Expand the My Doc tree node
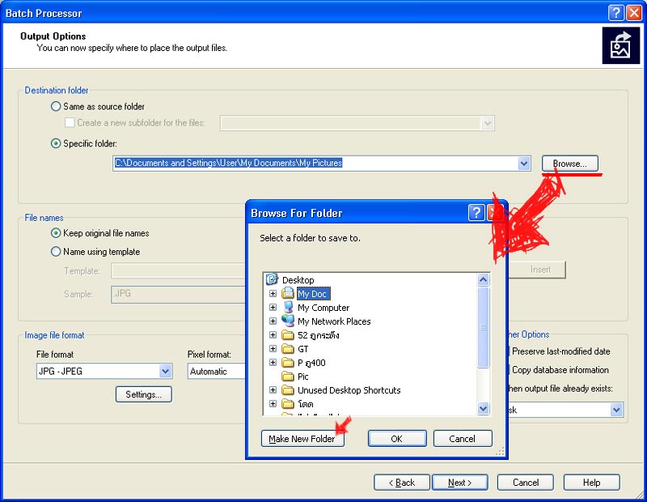Viewport: 647px width, 502px height. (x=273, y=293)
